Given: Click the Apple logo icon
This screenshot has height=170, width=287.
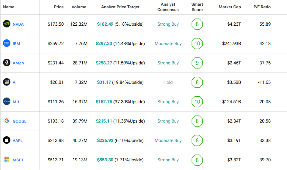Looking at the screenshot, I should click(7, 140).
